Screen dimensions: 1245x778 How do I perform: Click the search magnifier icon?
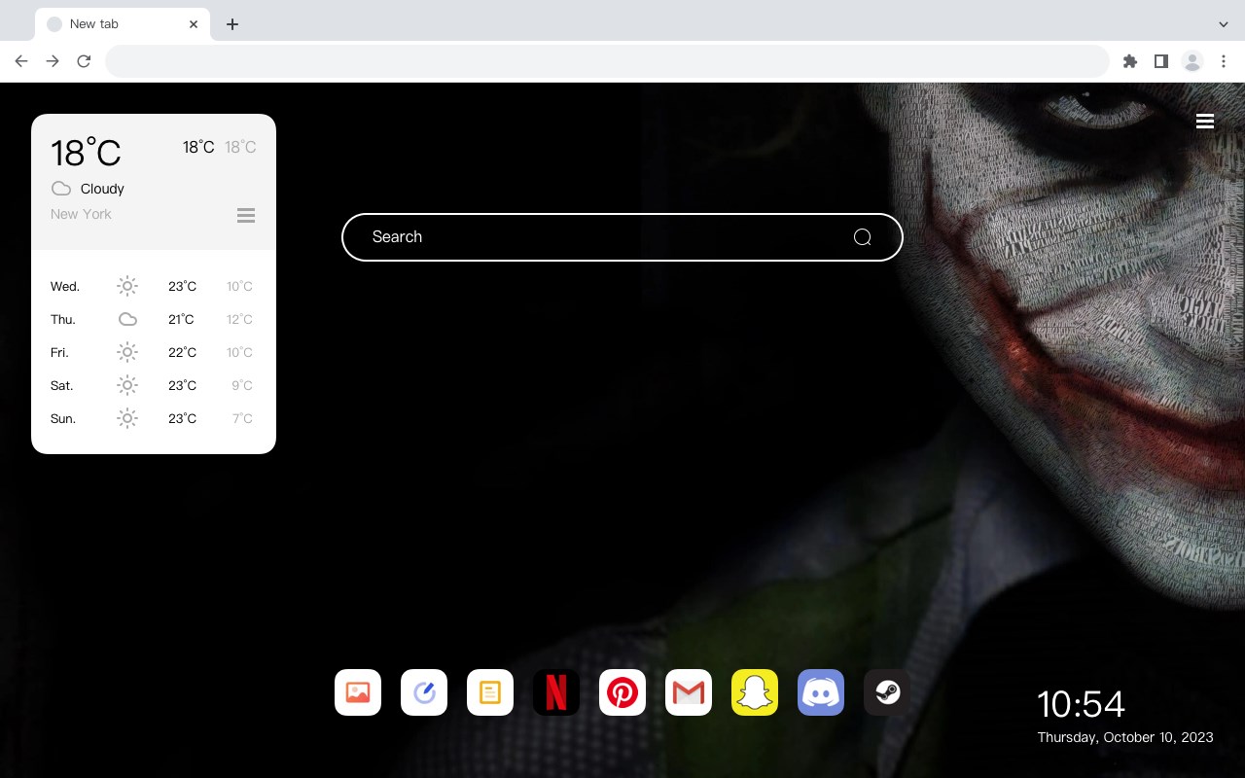point(862,237)
